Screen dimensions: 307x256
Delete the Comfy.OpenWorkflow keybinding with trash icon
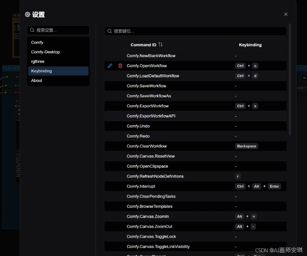120,66
